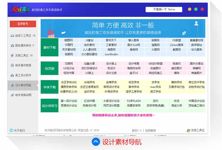Open the 固定模块特效 sidebar section
Viewport: 222px width, 150px height.
23,46
